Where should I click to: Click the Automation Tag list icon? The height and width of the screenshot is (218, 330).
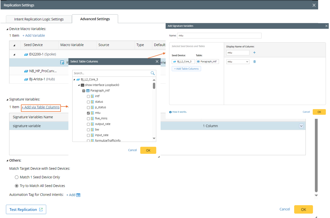[78, 195]
